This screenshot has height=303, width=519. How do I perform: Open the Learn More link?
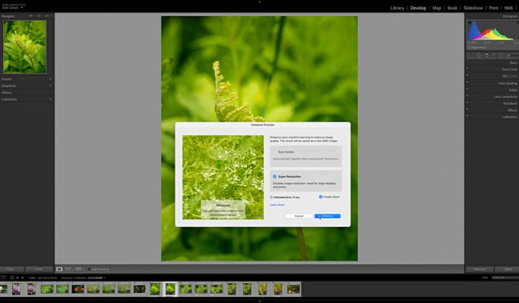coord(277,205)
